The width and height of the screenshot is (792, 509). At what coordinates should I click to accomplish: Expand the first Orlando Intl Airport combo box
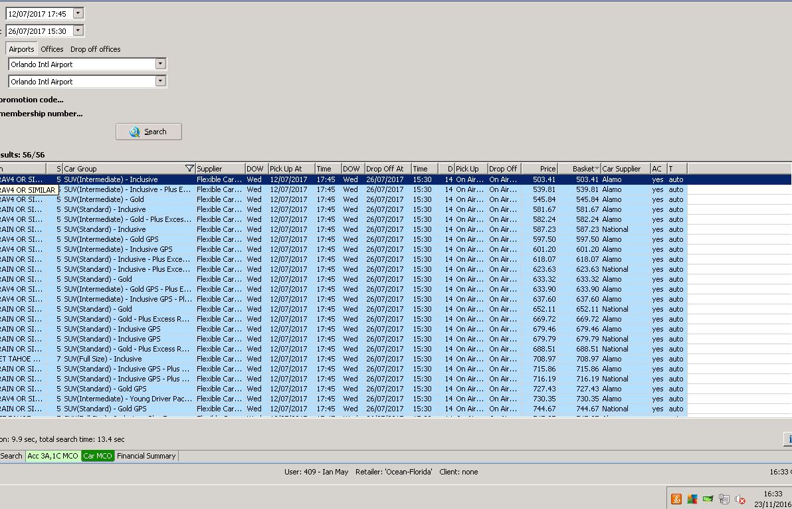[161, 64]
